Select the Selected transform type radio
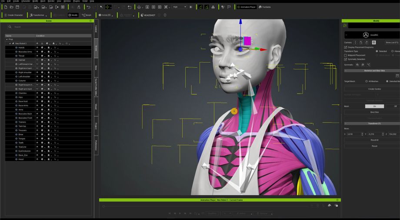Viewport: 400px width, 220px height. (x=377, y=51)
